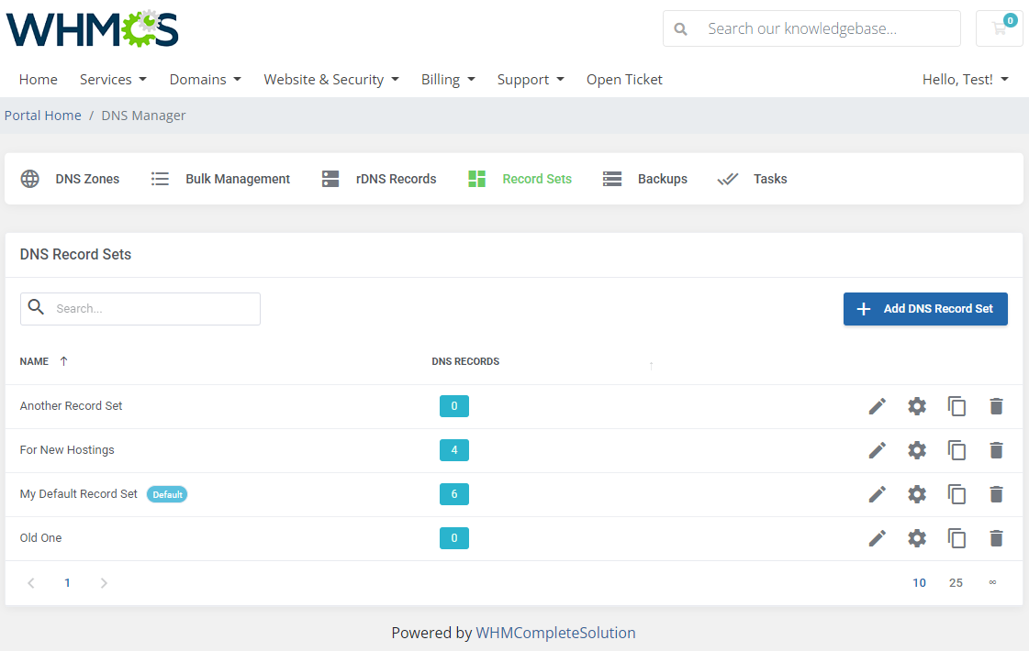The height and width of the screenshot is (651, 1029).
Task: Go to Home in the navigation bar
Action: tap(38, 80)
